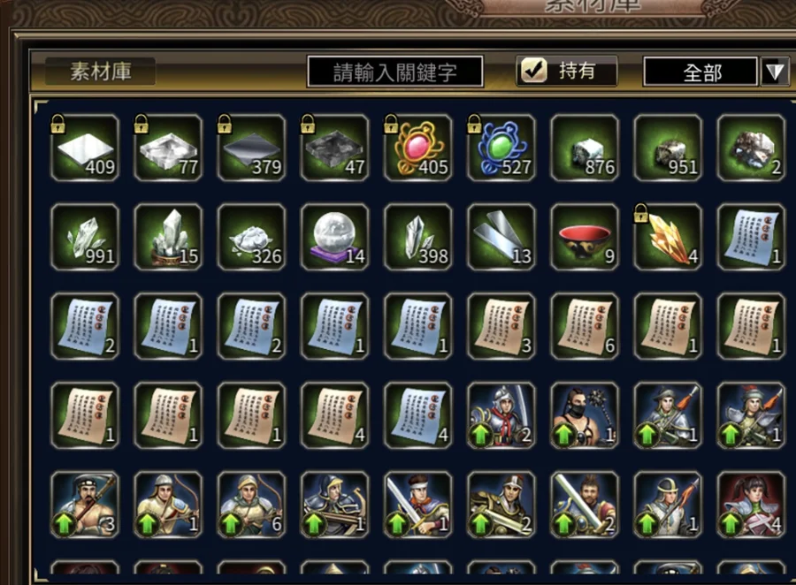
Task: Click the crystal ball item with 14
Action: (x=334, y=237)
